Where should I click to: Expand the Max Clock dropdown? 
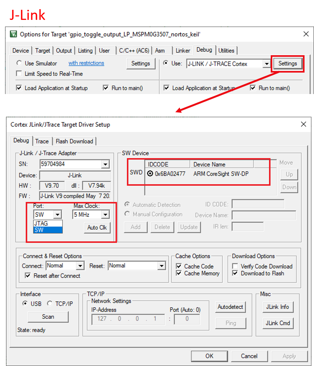[105, 215]
